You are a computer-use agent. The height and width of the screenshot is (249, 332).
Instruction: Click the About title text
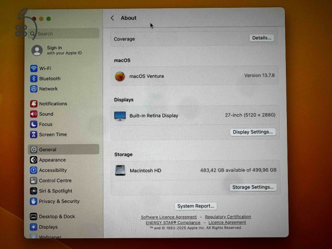point(129,18)
